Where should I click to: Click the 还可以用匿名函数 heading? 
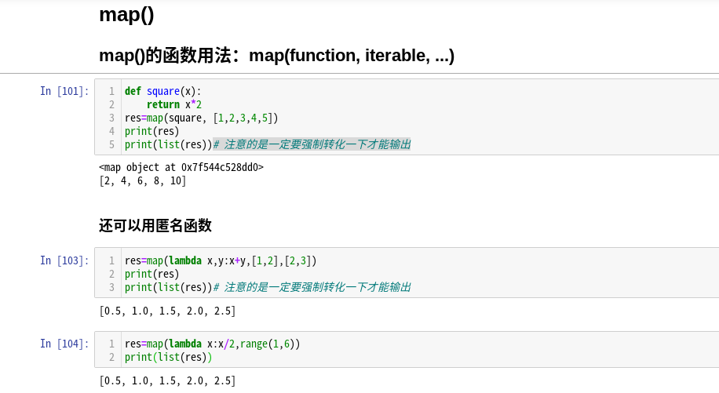155,225
